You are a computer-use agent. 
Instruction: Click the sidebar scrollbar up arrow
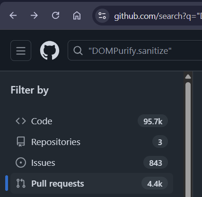(188, 77)
